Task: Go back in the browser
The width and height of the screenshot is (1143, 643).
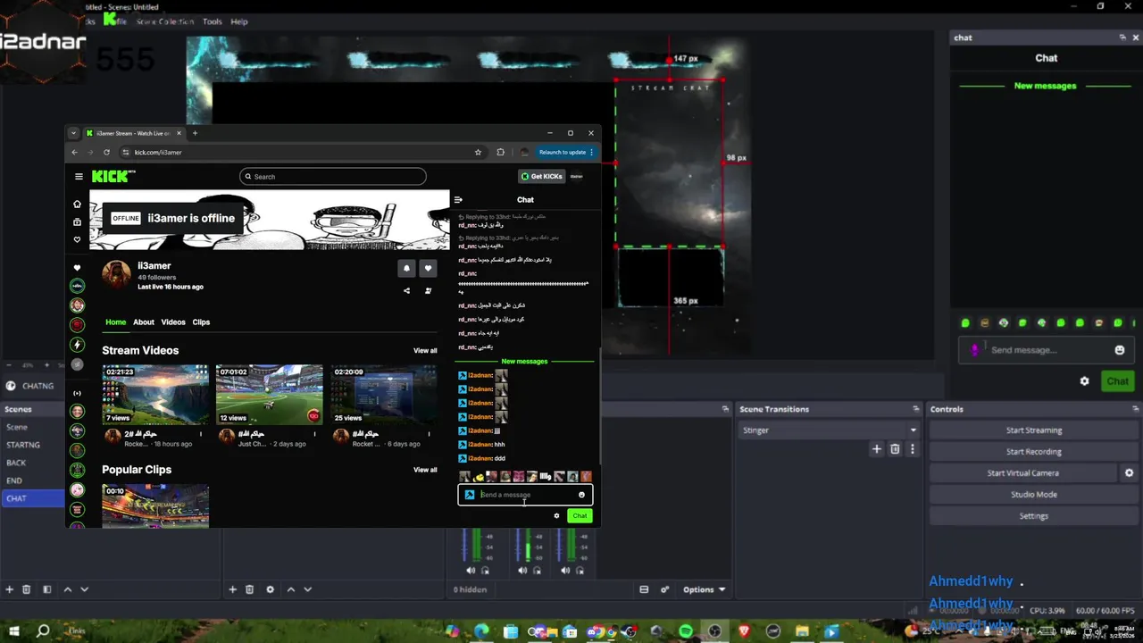Action: [x=74, y=152]
